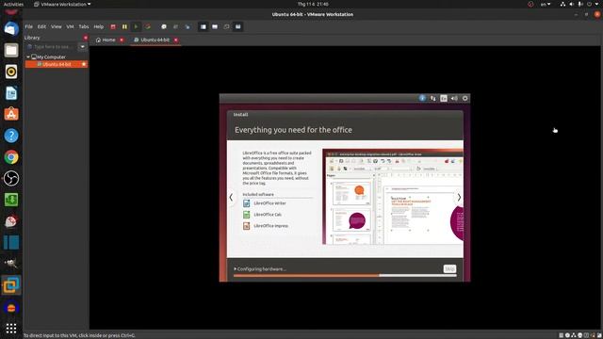Switch to the Home tab
This screenshot has height=339, width=603.
coord(106,40)
